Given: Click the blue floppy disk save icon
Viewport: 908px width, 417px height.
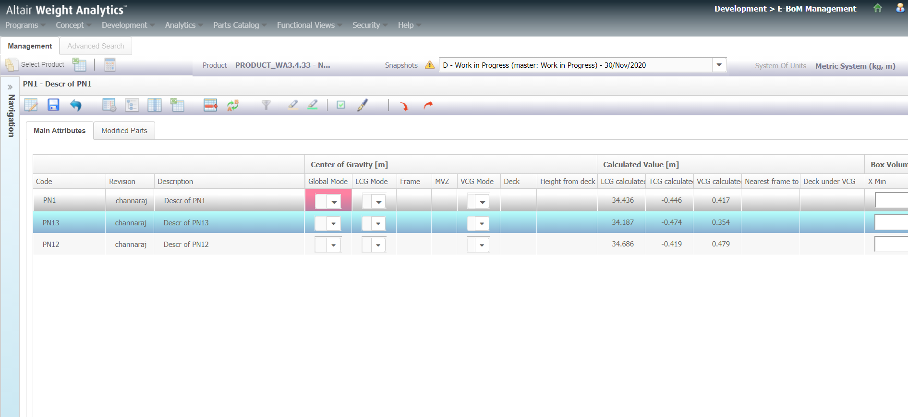Looking at the screenshot, I should (x=53, y=105).
